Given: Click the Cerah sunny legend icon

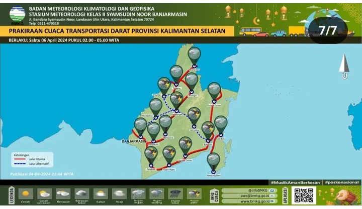Looking at the screenshot, I should tap(26, 193).
